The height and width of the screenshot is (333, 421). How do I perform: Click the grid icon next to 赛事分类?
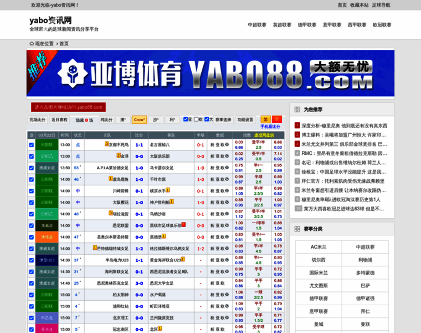[x=297, y=229]
